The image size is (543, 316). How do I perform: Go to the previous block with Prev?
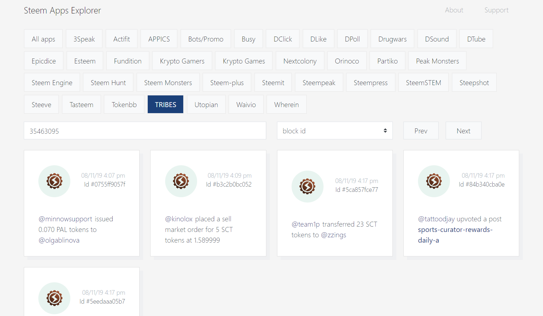[x=421, y=131]
